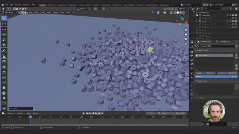
Task: Toggle X-ray display in viewport header
Action: point(171,13)
